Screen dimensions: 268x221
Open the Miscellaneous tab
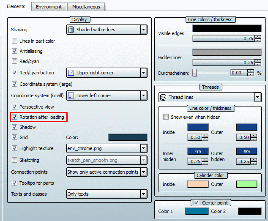(x=86, y=7)
